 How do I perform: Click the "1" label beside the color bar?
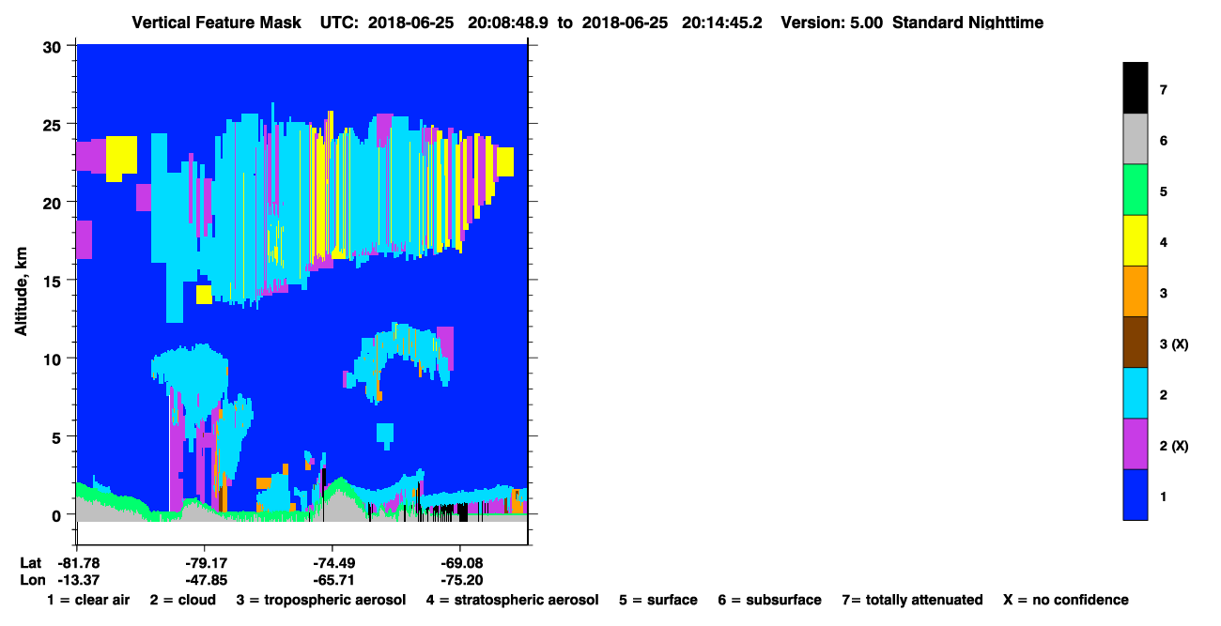[1164, 496]
